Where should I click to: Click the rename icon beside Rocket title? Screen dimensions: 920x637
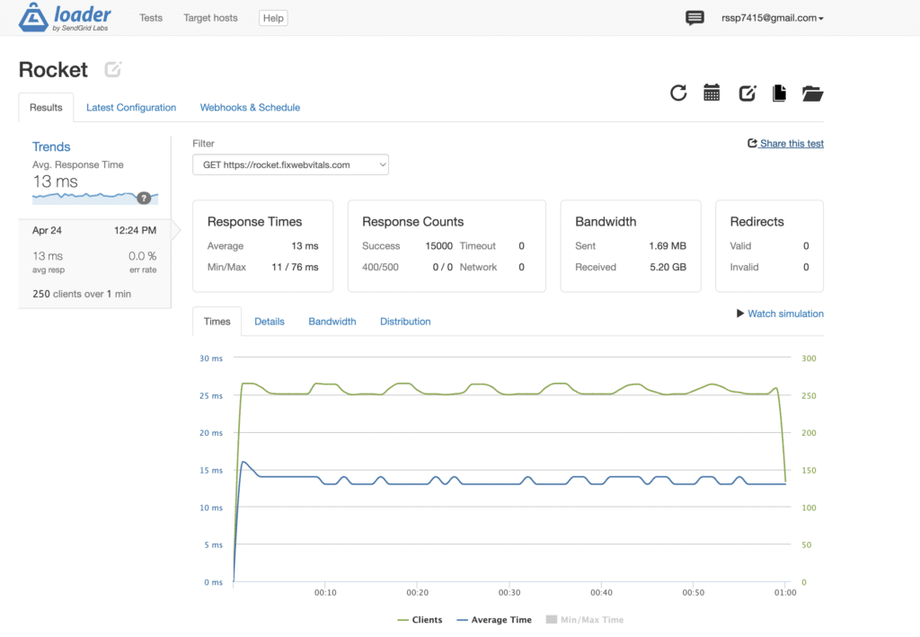(112, 69)
